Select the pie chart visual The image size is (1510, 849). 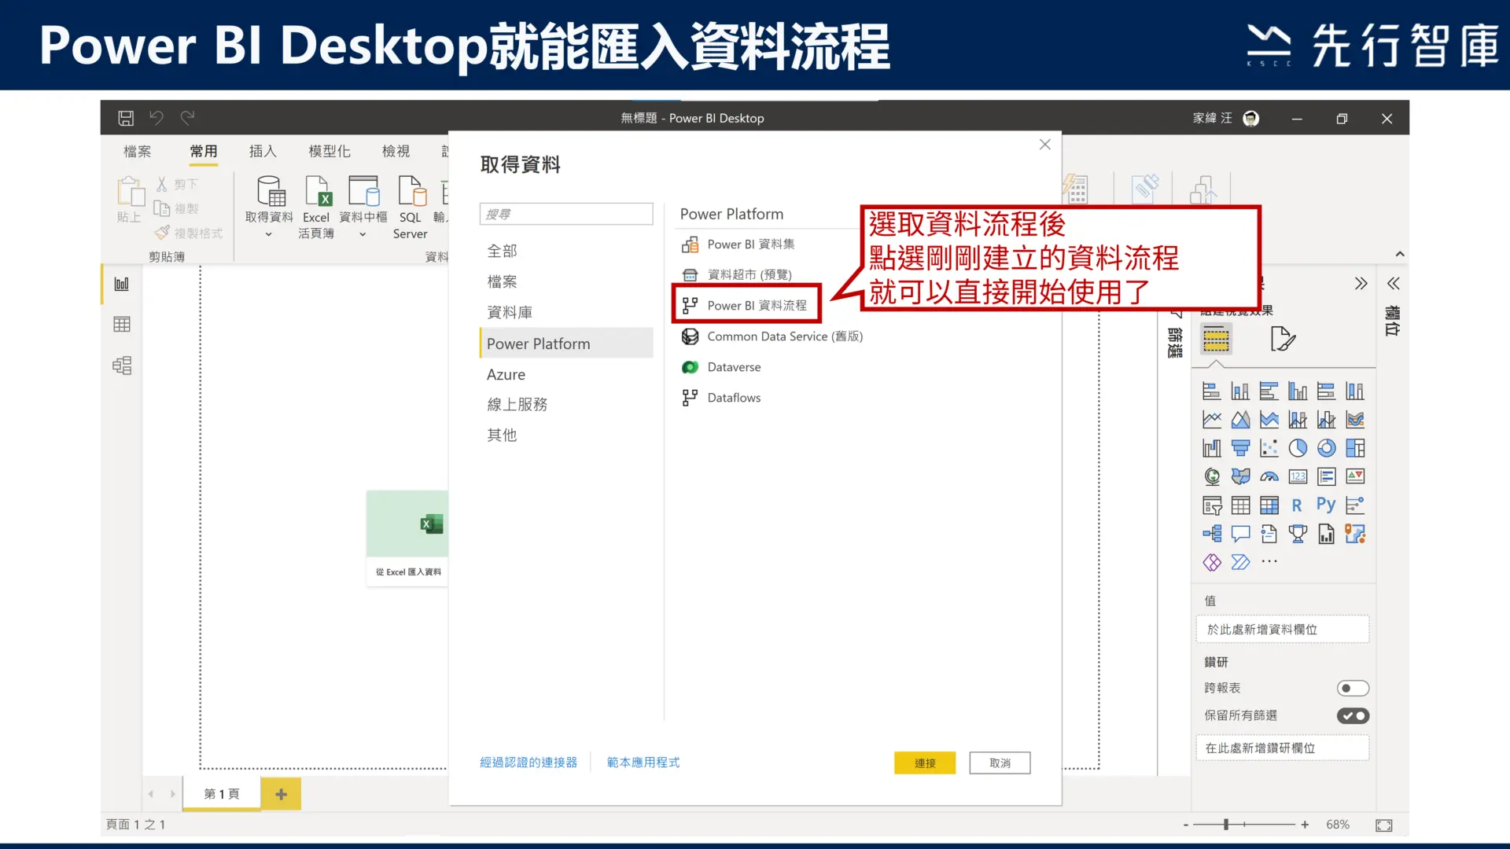(1298, 448)
